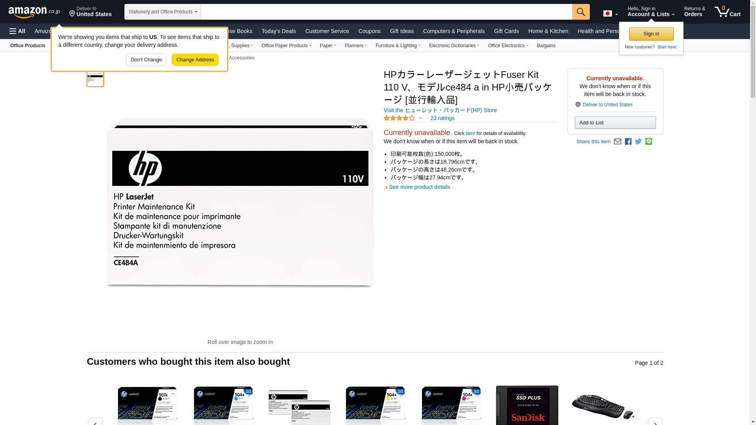Go to Amazon.co.jp home logo
Image resolution: width=756 pixels, height=425 pixels.
(x=34, y=12)
